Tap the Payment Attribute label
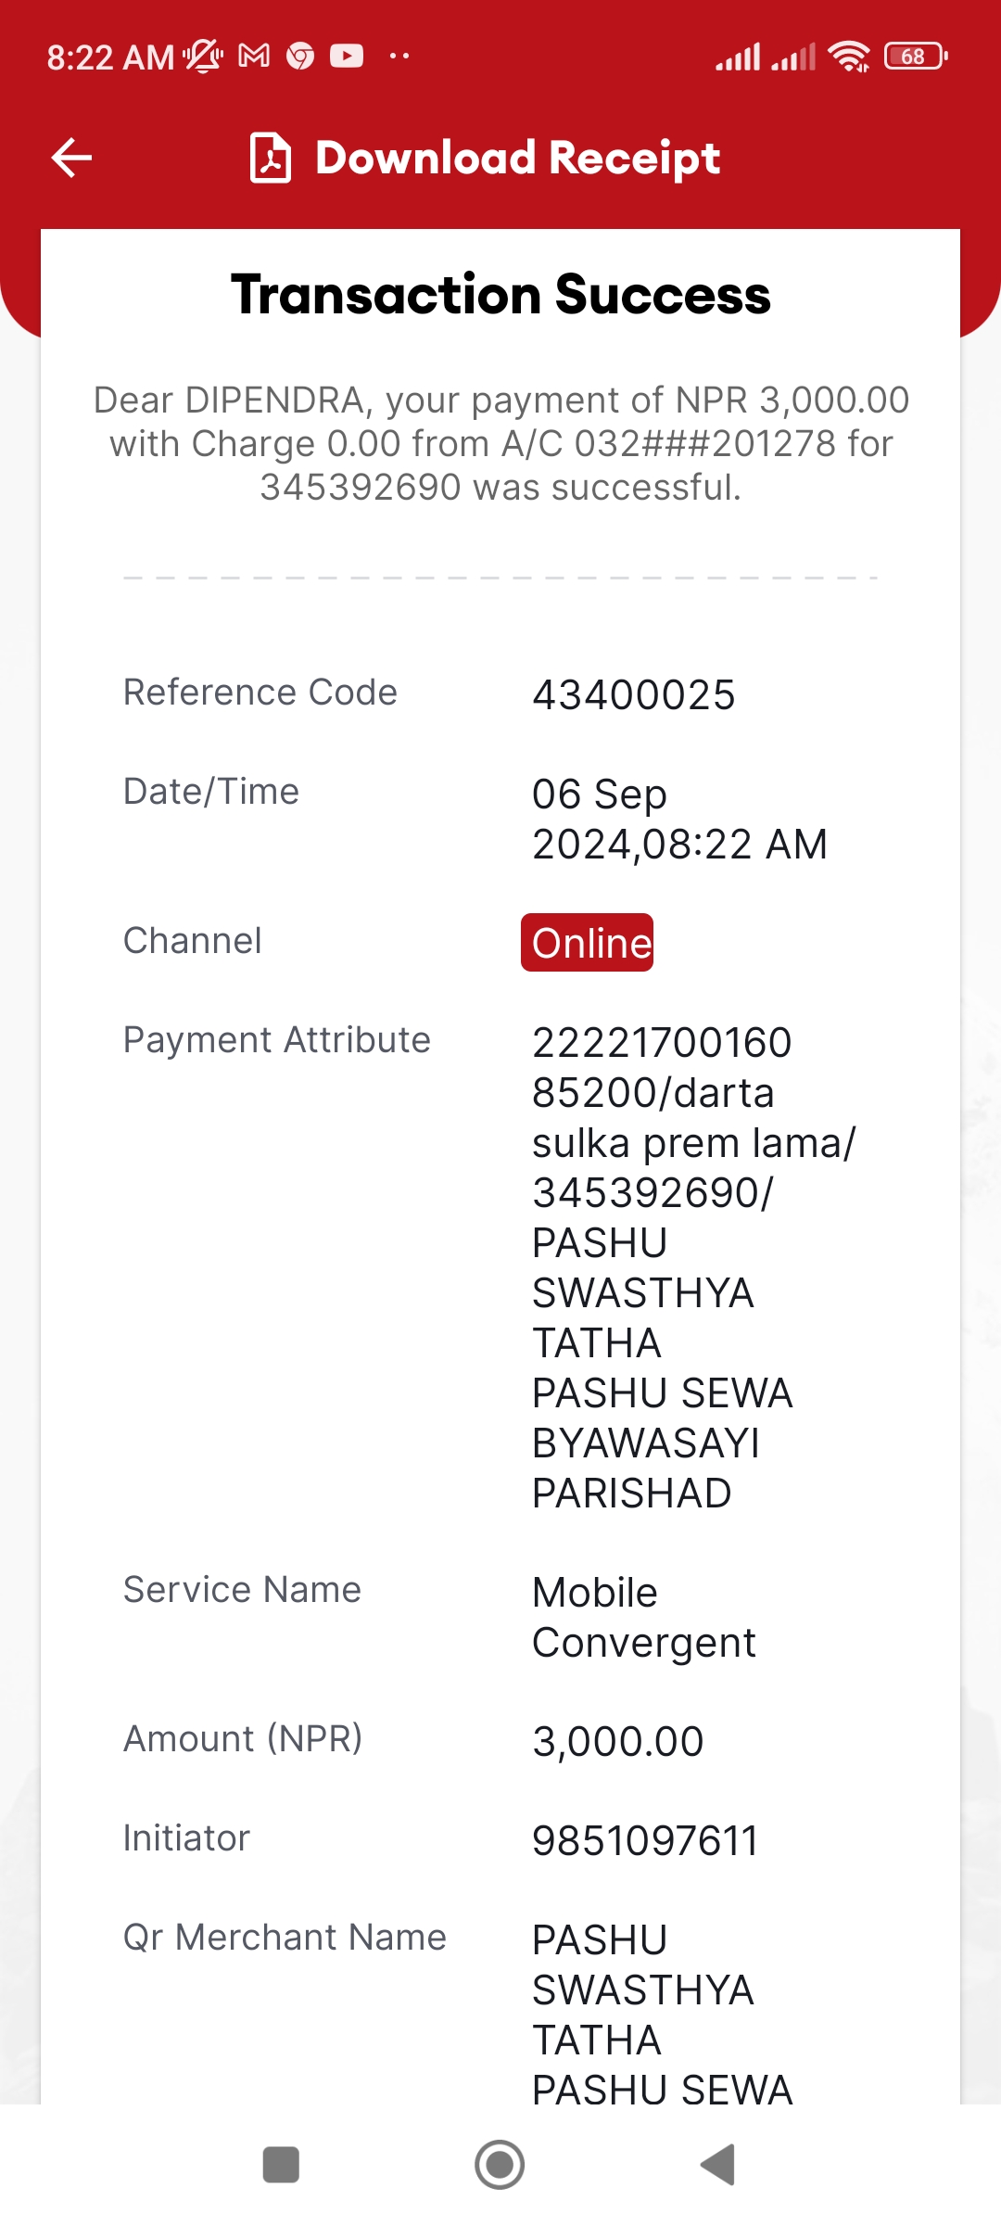Screen dimensions: 1001x2225 click(277, 1039)
